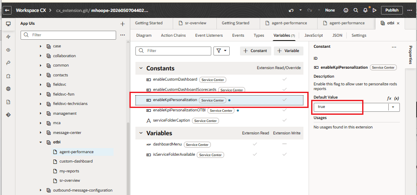Image resolution: width=417 pixels, height=195 pixels.
Task: Open the header overflow menu beside Publish
Action: tap(410, 10)
